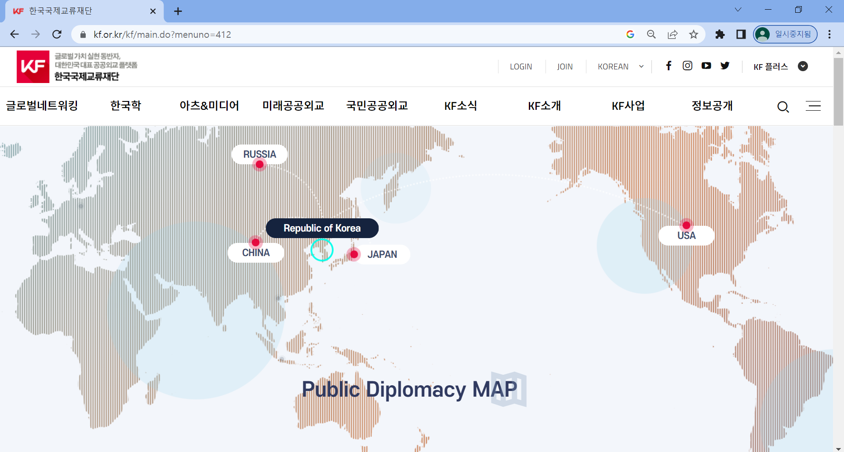This screenshot has height=452, width=844.
Task: Close the 한국국제교류재단 tab
Action: [x=153, y=11]
